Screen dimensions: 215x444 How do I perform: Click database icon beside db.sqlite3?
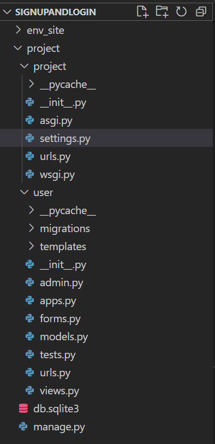[x=23, y=409]
